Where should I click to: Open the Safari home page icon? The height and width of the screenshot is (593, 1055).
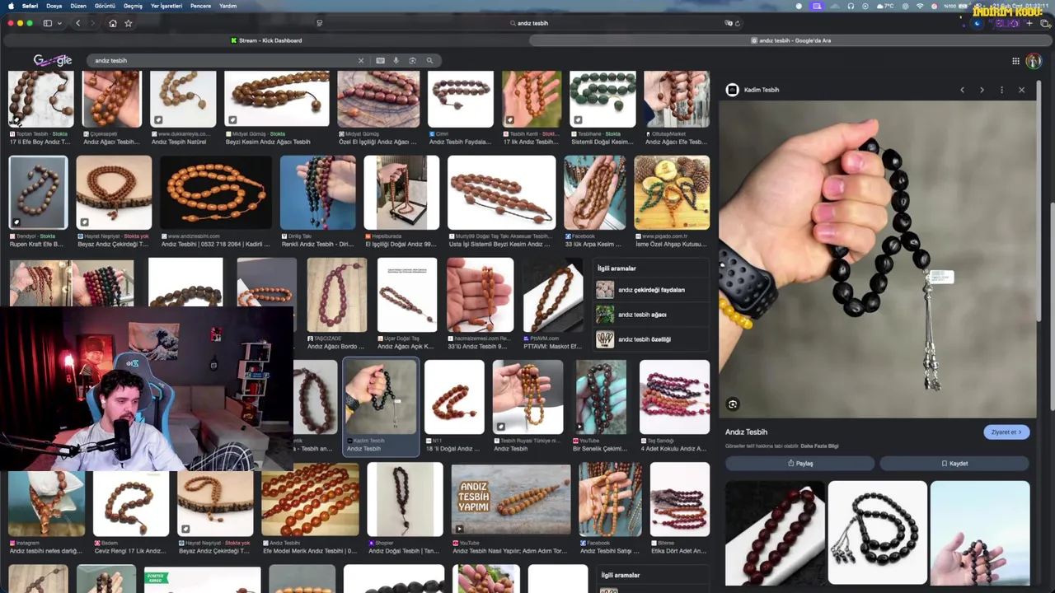click(113, 23)
